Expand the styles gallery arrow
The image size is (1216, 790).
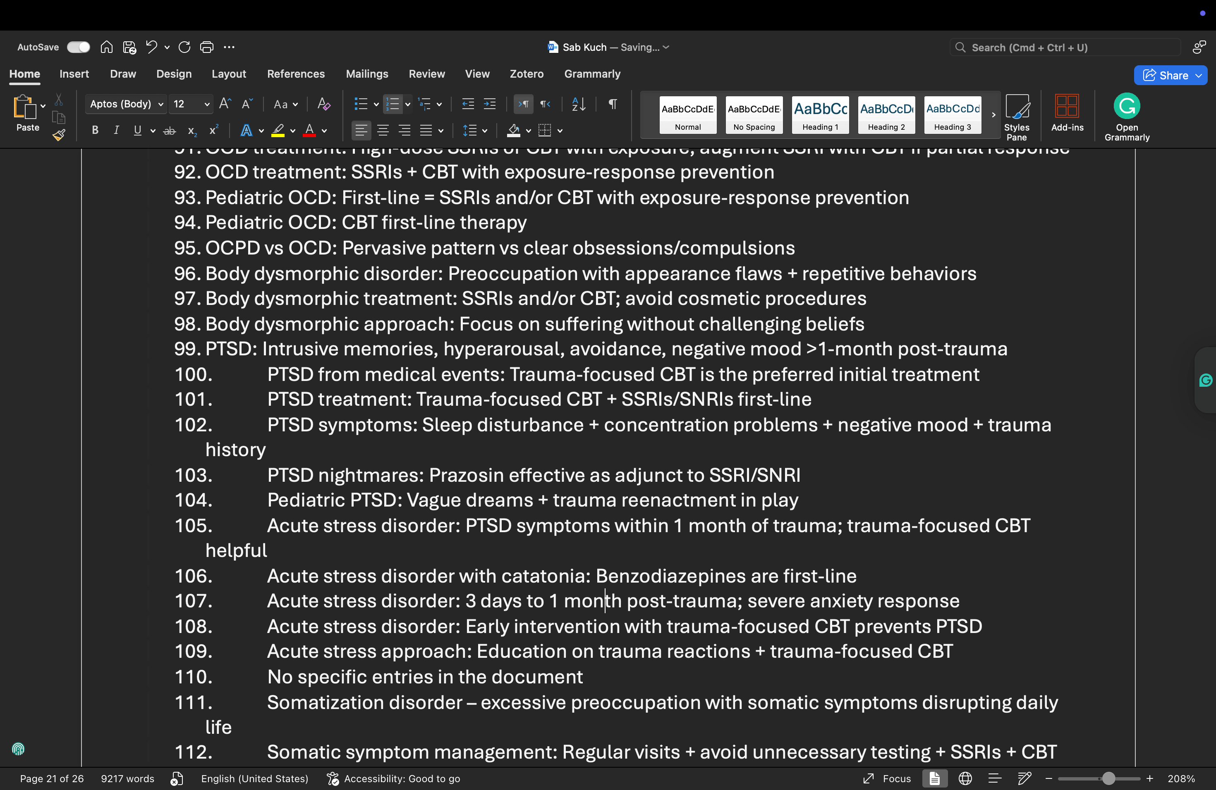(993, 115)
